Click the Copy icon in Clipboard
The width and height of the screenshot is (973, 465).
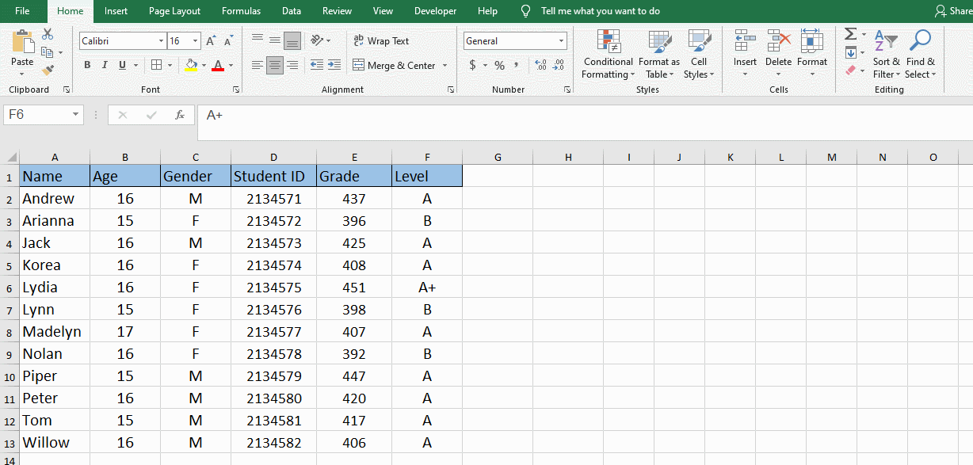(x=48, y=52)
